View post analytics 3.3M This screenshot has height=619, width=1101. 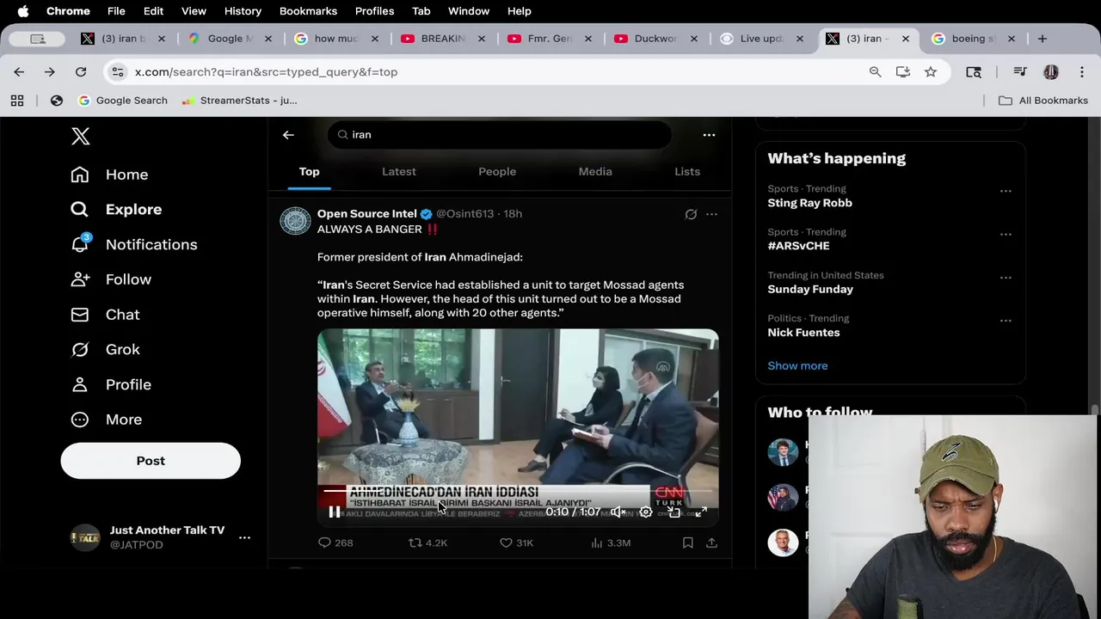(611, 542)
